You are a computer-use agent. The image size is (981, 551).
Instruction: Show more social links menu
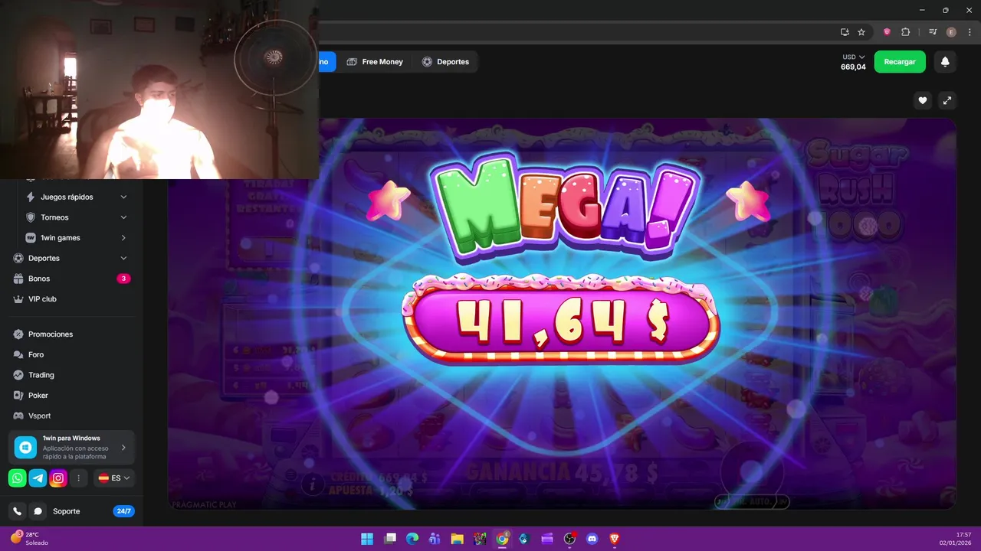(78, 478)
